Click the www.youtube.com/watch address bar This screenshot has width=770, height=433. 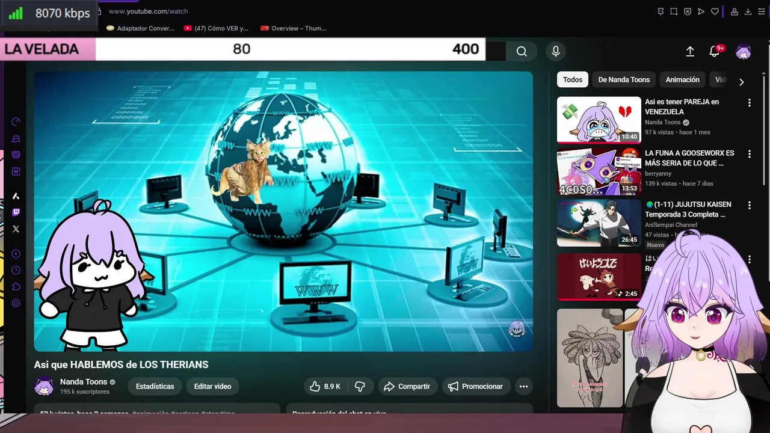(148, 11)
